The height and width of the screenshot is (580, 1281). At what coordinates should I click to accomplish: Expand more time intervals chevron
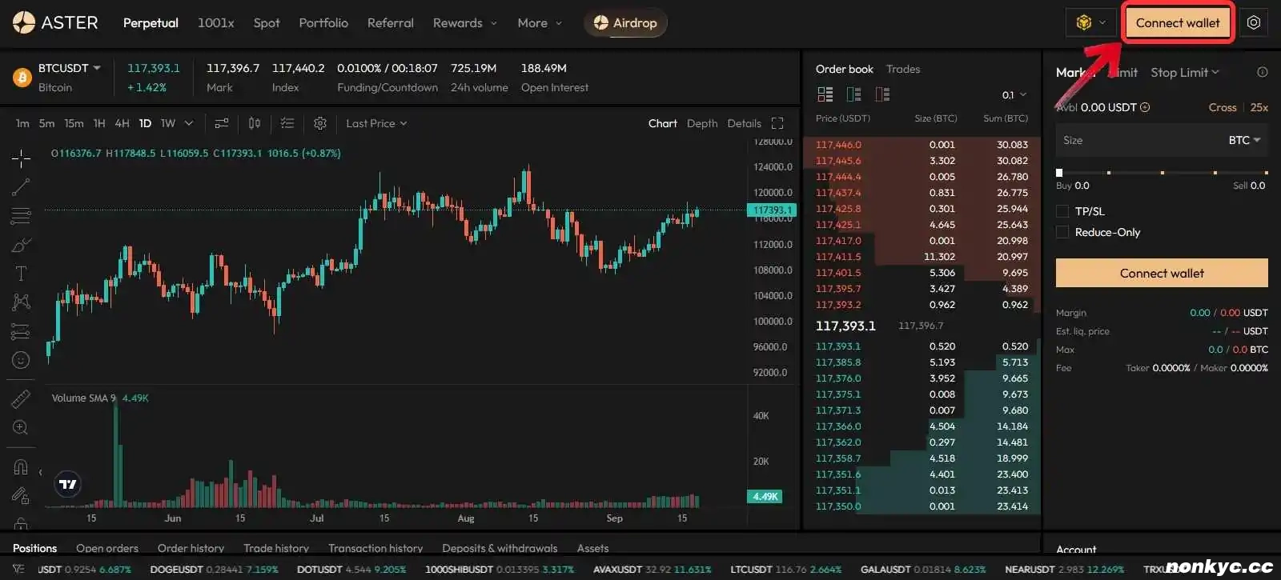tap(189, 123)
